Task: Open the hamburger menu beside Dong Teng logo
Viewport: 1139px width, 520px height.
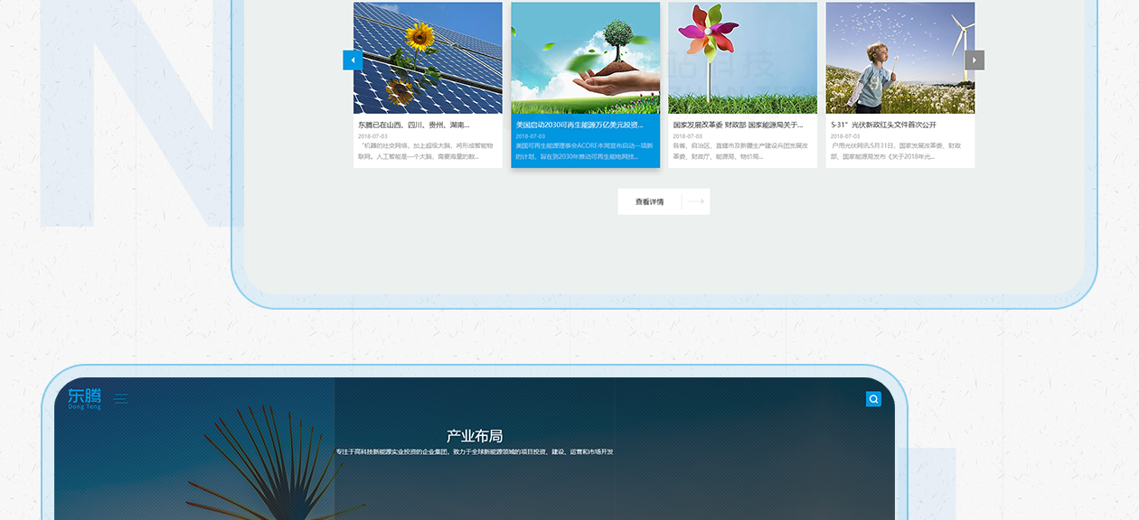Action: (x=121, y=398)
